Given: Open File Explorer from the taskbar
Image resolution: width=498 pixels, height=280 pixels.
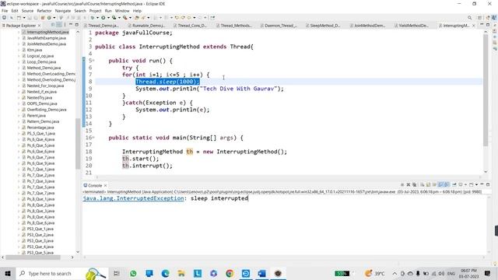Looking at the screenshot, I should click(x=181, y=273).
